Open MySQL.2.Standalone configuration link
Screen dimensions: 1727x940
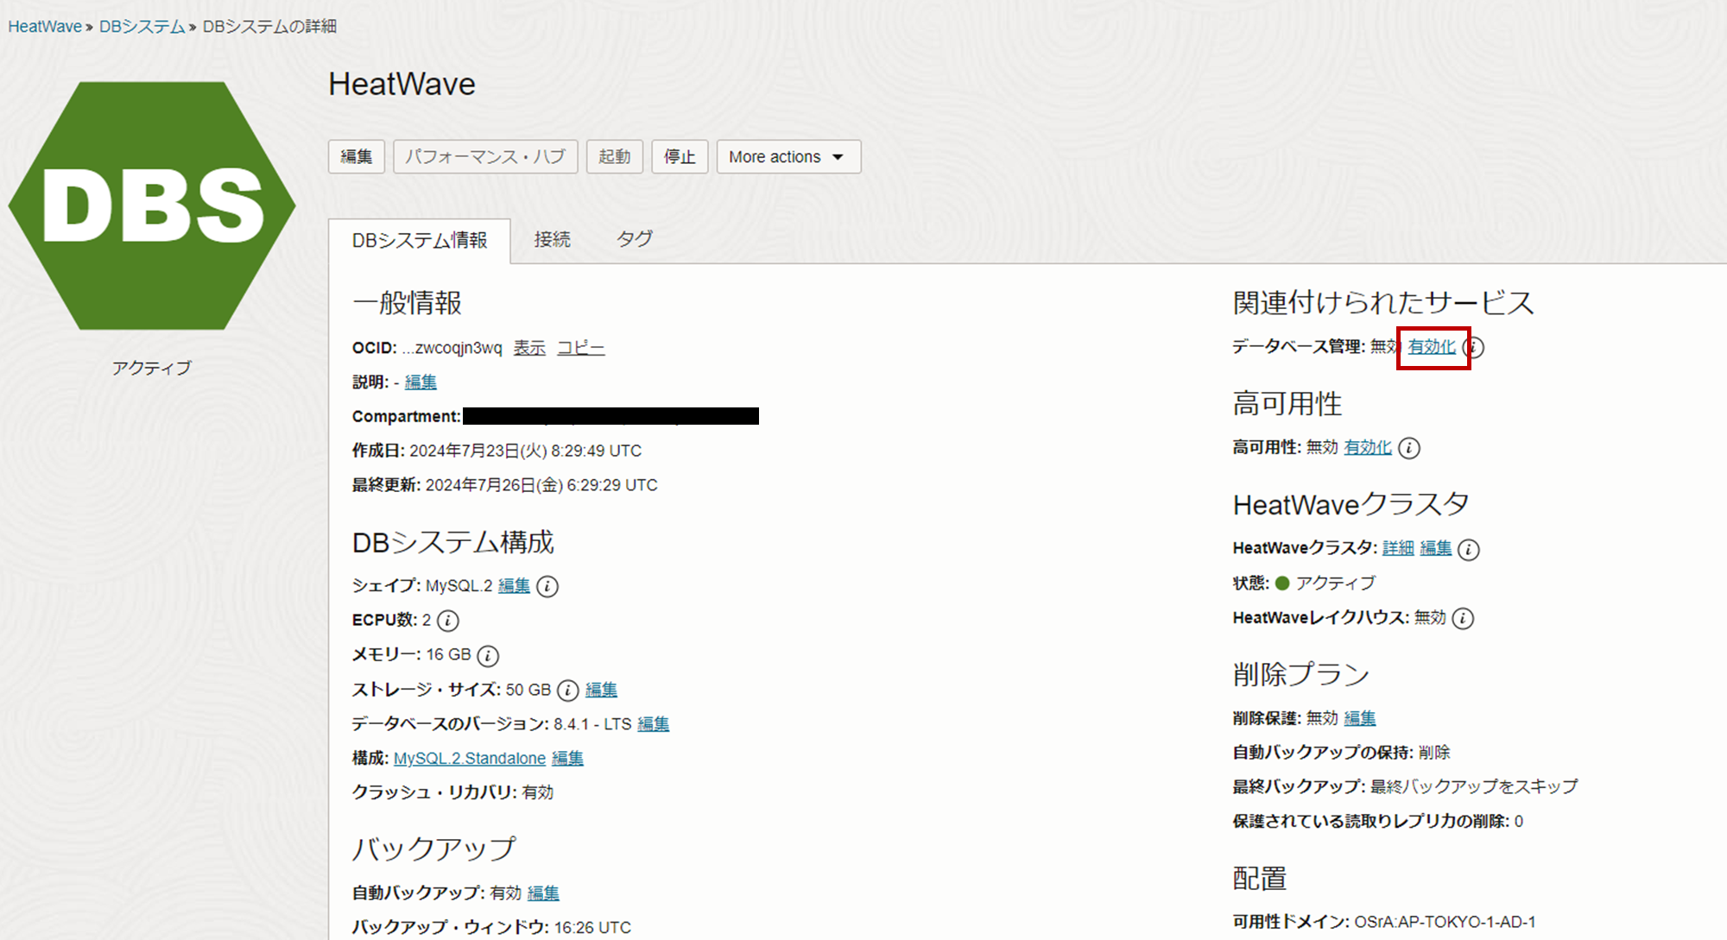point(470,759)
